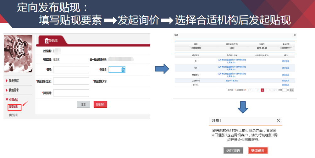
Task: Click into the 票号 input field
Action: click(x=71, y=70)
